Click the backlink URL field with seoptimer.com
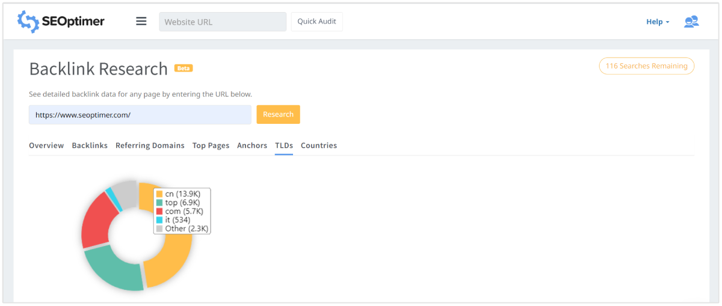The height and width of the screenshot is (306, 722). point(140,115)
